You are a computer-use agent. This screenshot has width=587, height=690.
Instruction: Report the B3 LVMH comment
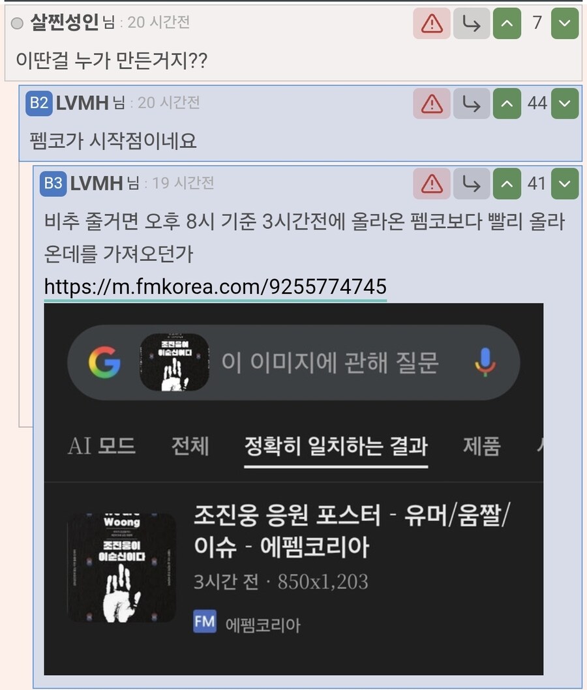(x=432, y=183)
